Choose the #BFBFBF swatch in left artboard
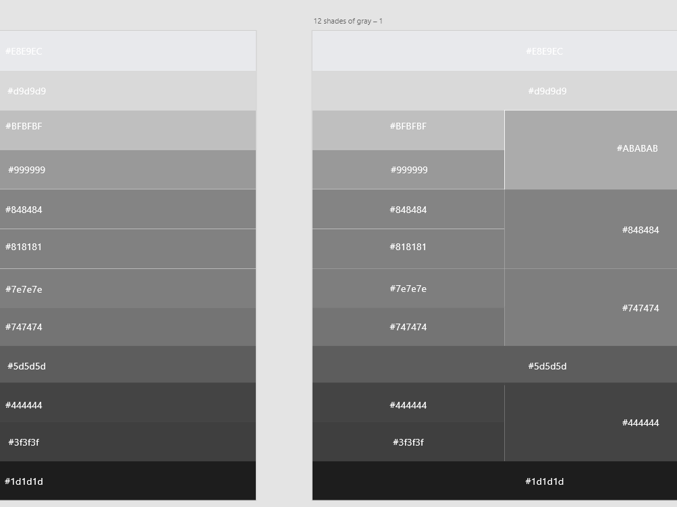 [x=128, y=130]
